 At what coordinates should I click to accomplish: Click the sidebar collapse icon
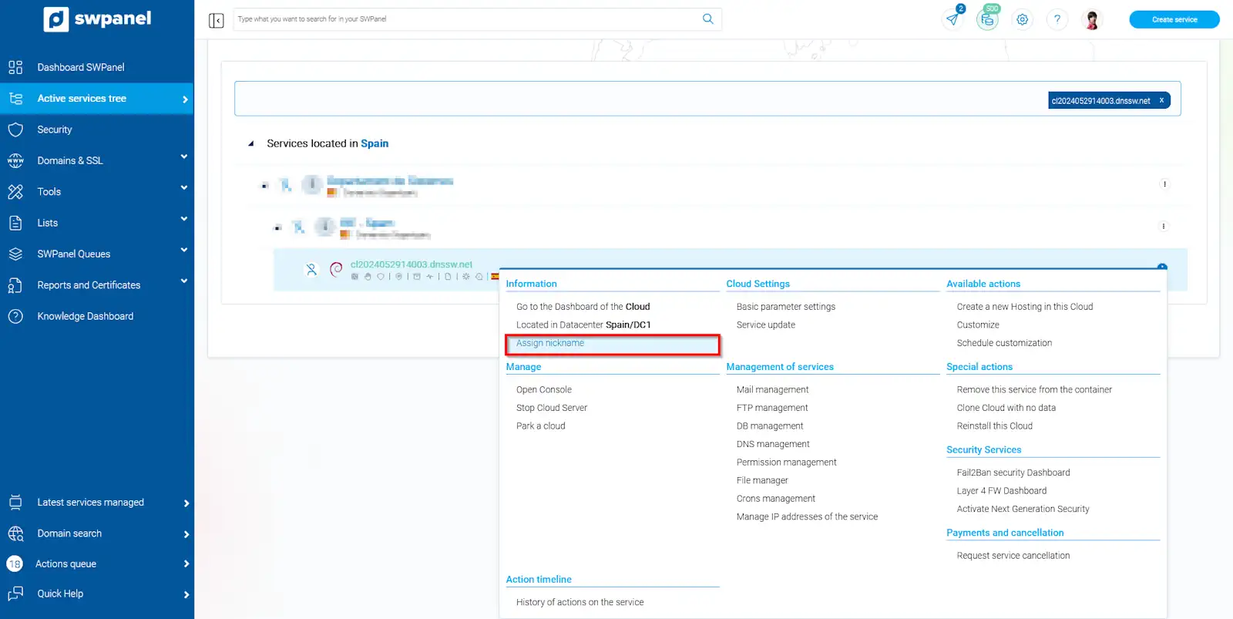pyautogui.click(x=216, y=20)
